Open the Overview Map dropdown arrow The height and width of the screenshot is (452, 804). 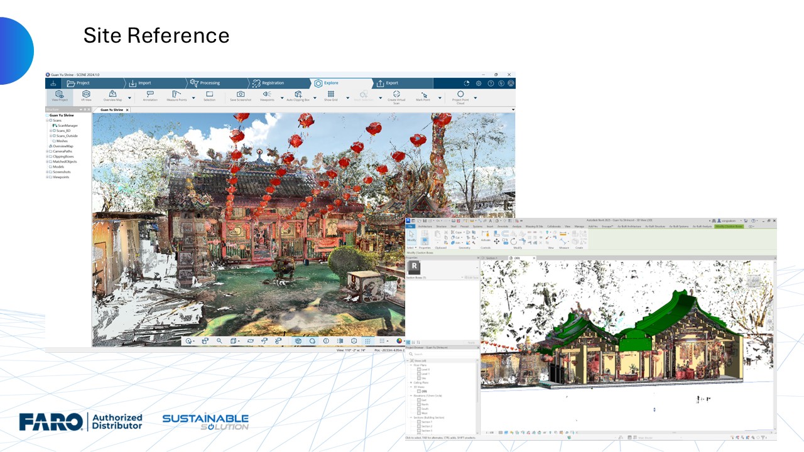[130, 98]
